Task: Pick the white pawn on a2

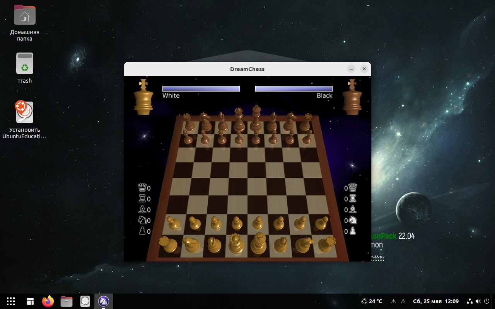Action: point(173,223)
